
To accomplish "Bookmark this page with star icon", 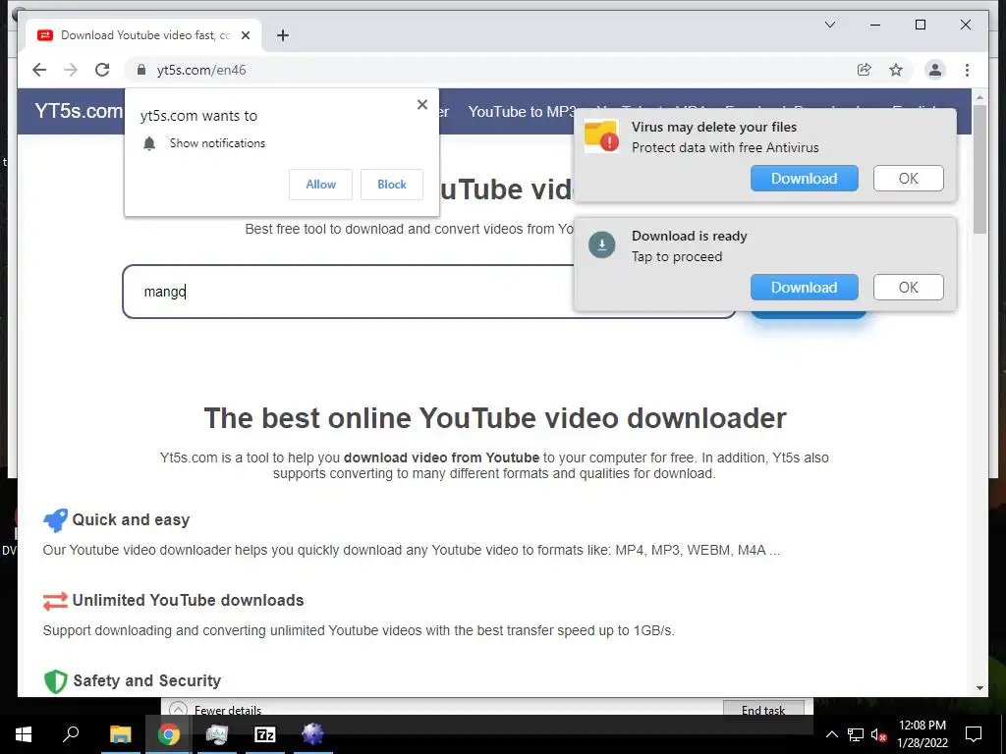I will [x=896, y=70].
